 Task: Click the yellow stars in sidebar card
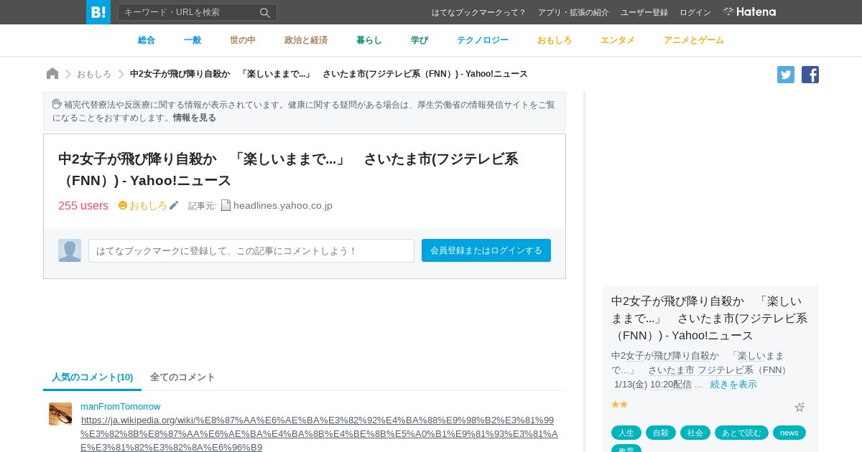[619, 404]
